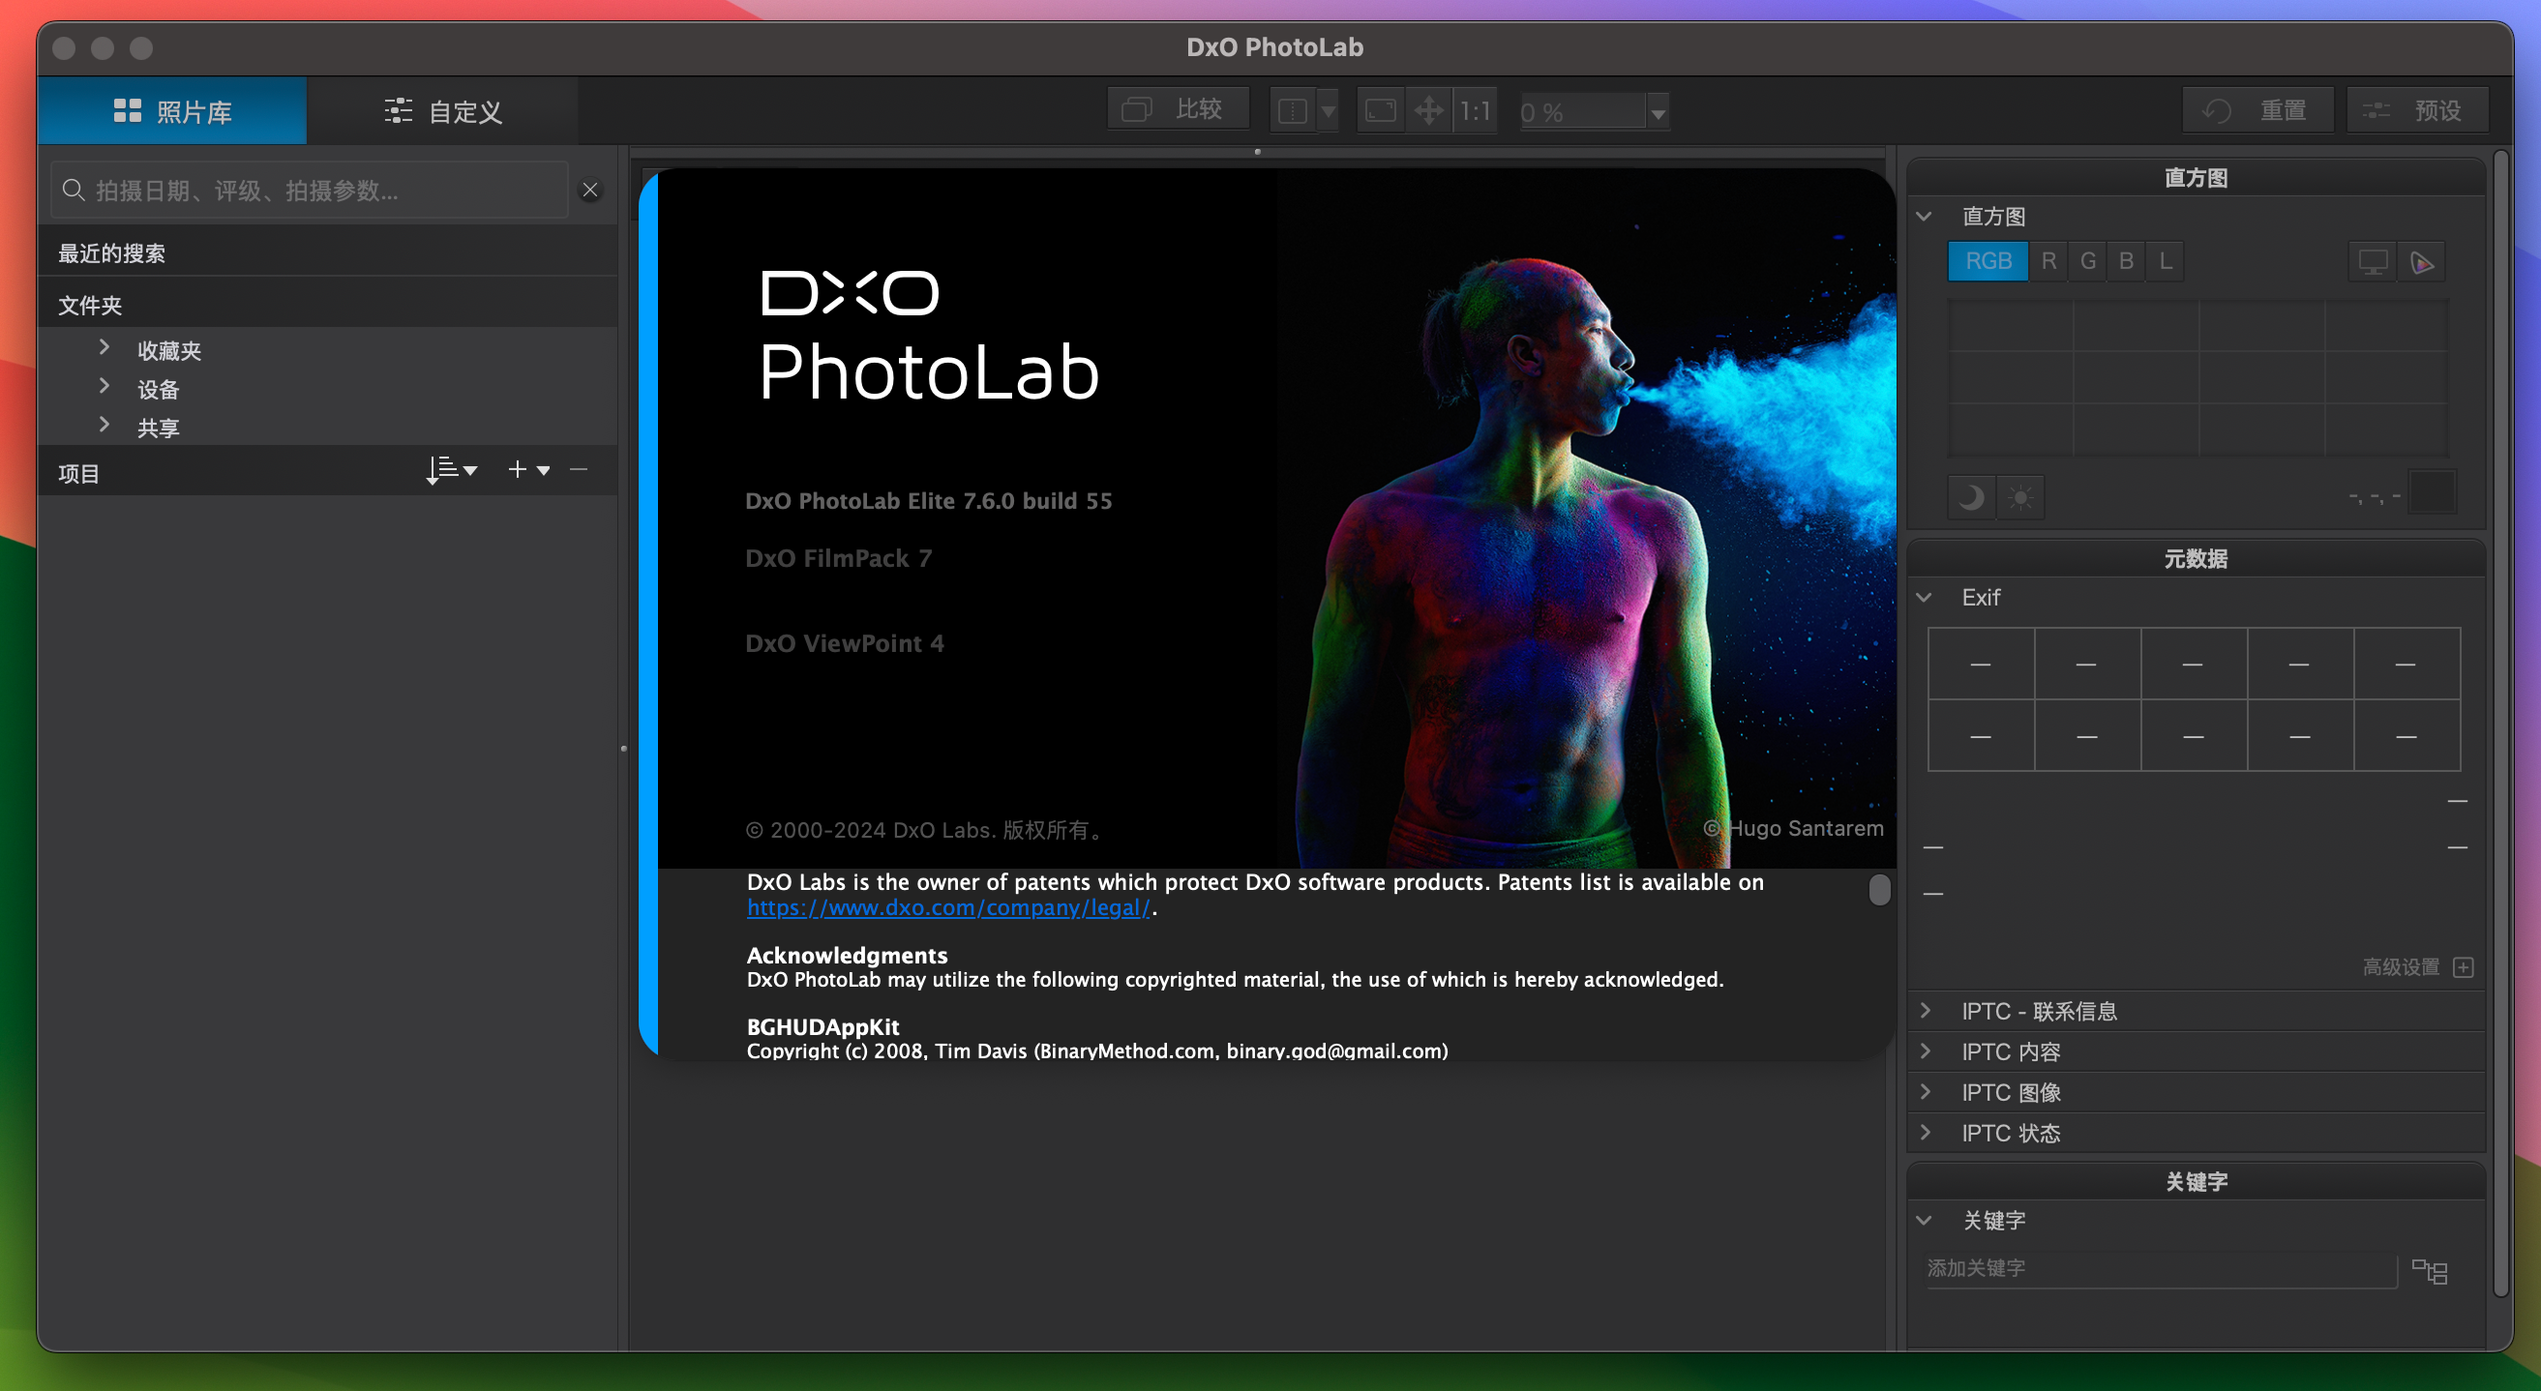
Task: Select the 最近的搜索 section header
Action: 328,253
